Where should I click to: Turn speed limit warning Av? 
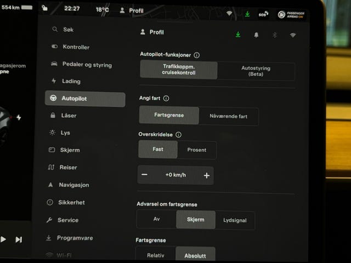(156, 219)
